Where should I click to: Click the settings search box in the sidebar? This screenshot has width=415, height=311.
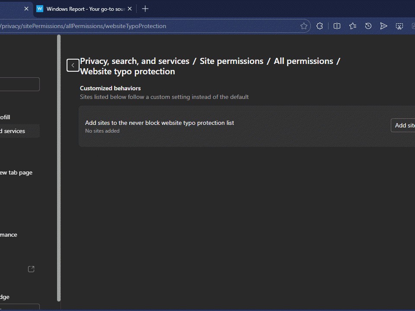(x=19, y=84)
